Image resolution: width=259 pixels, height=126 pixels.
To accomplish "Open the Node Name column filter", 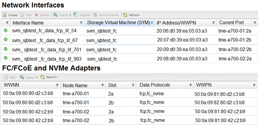I will [103, 85].
